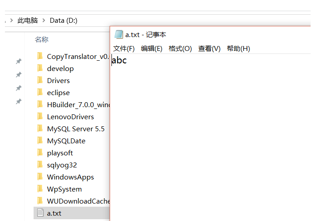Image resolution: width=320 pixels, height=221 pixels.
Task: Click the first pin icon in sidebar
Action: pyautogui.click(x=18, y=61)
